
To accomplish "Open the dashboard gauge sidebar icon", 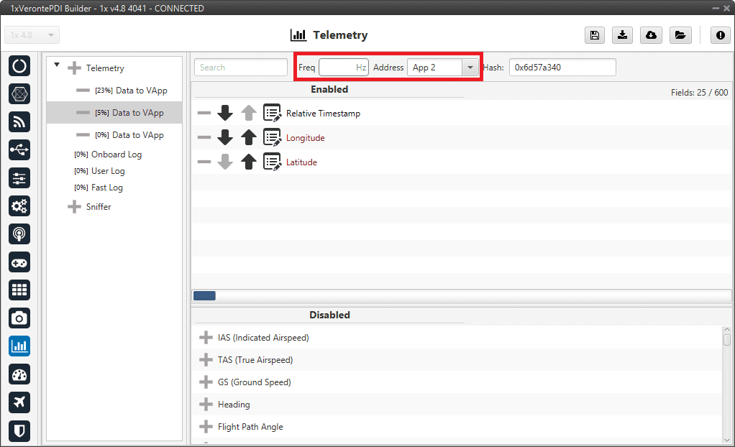I will coord(19,374).
